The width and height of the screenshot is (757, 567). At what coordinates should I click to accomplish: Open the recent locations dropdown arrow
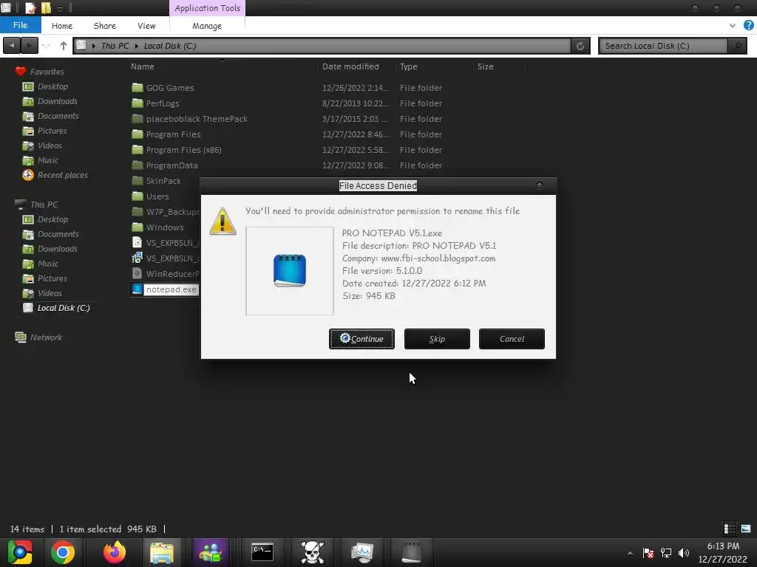point(47,46)
